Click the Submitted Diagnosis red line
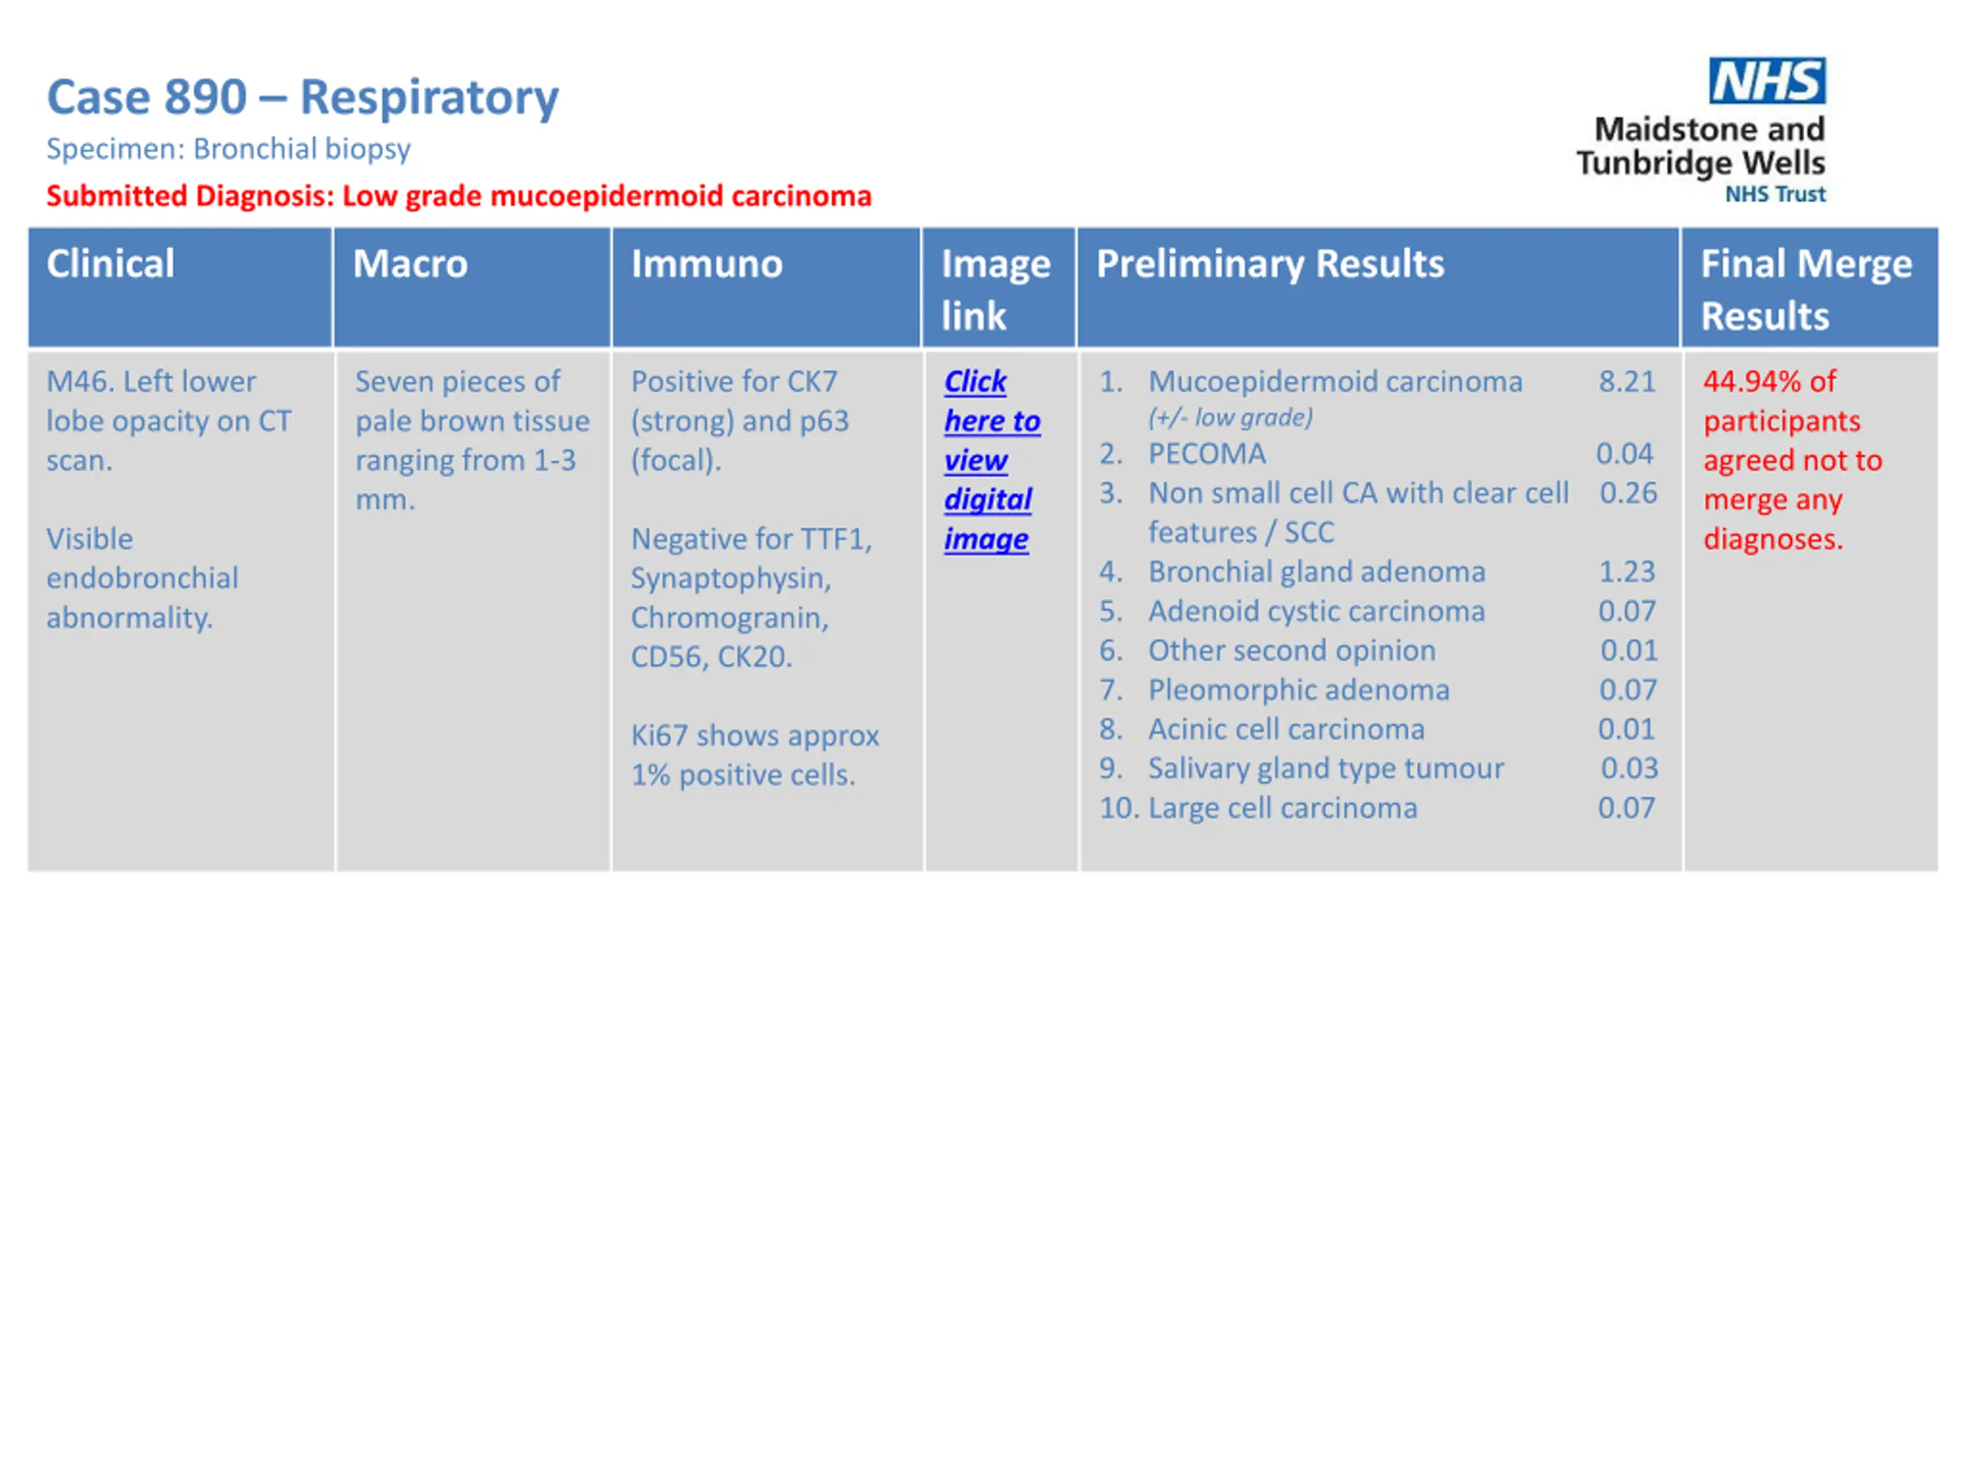1967x1475 pixels. click(x=459, y=196)
